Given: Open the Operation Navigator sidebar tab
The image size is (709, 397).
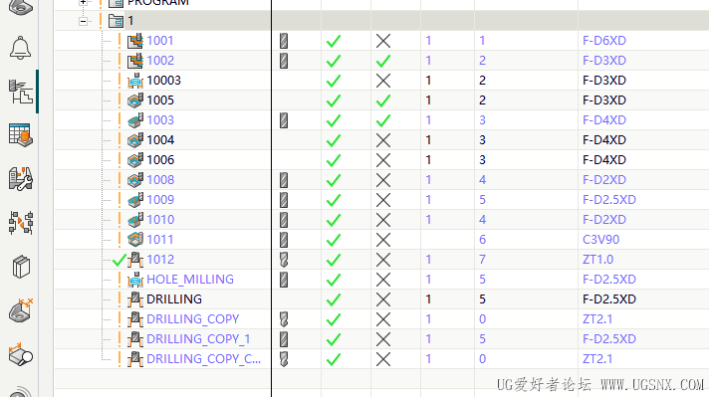Looking at the screenshot, I should [20, 92].
